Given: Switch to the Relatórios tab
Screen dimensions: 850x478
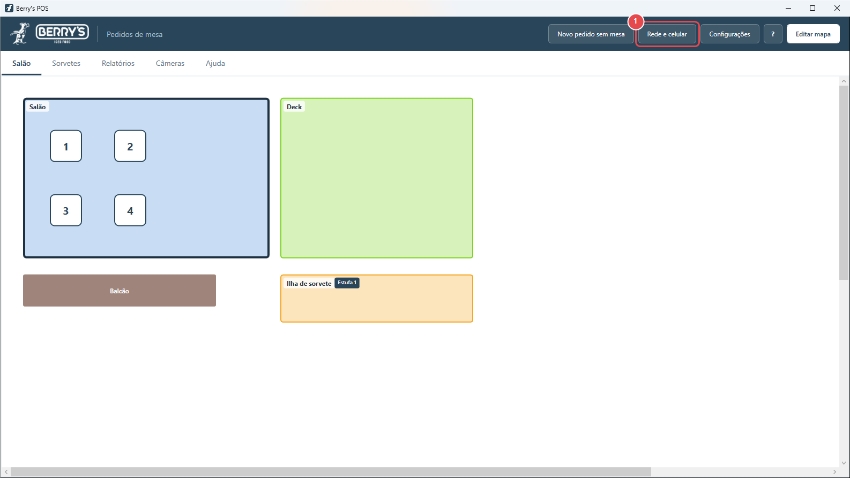Looking at the screenshot, I should point(118,63).
